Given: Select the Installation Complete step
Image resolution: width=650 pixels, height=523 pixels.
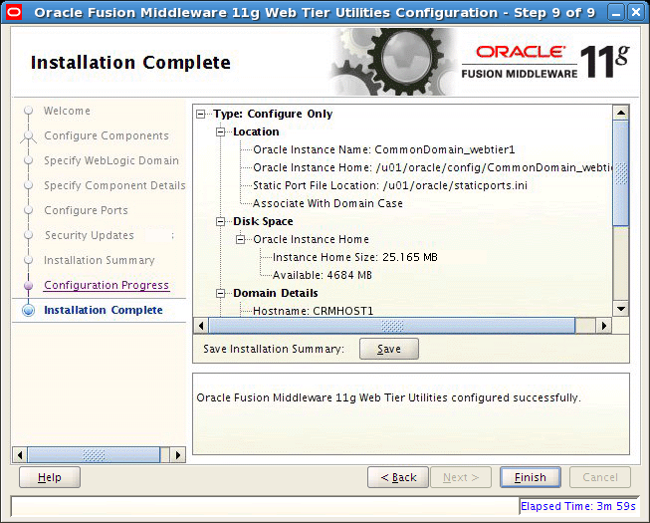Looking at the screenshot, I should tap(104, 310).
